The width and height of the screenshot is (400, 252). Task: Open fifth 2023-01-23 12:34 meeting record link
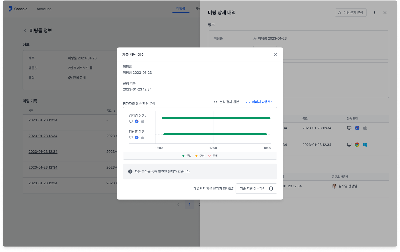[43, 183]
